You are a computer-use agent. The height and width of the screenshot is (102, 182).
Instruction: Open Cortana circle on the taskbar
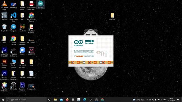[x=49, y=99]
